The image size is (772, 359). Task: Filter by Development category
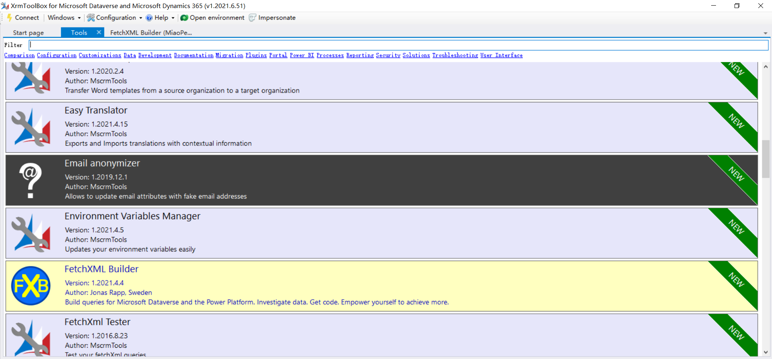[x=155, y=55]
